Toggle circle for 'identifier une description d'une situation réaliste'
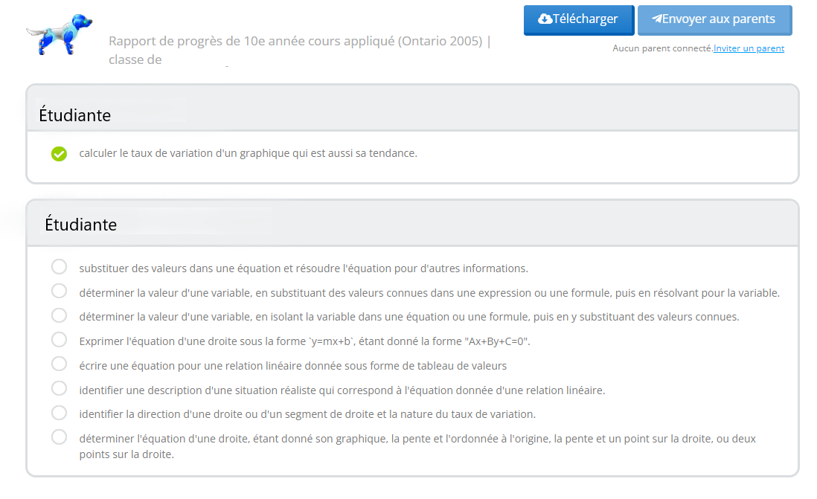Screen dimensions: 817x499 59,388
